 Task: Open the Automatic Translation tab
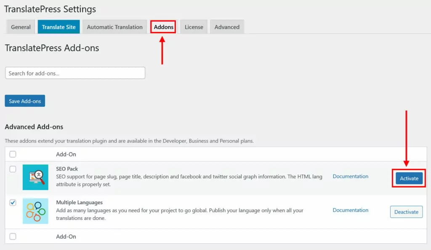pos(114,27)
